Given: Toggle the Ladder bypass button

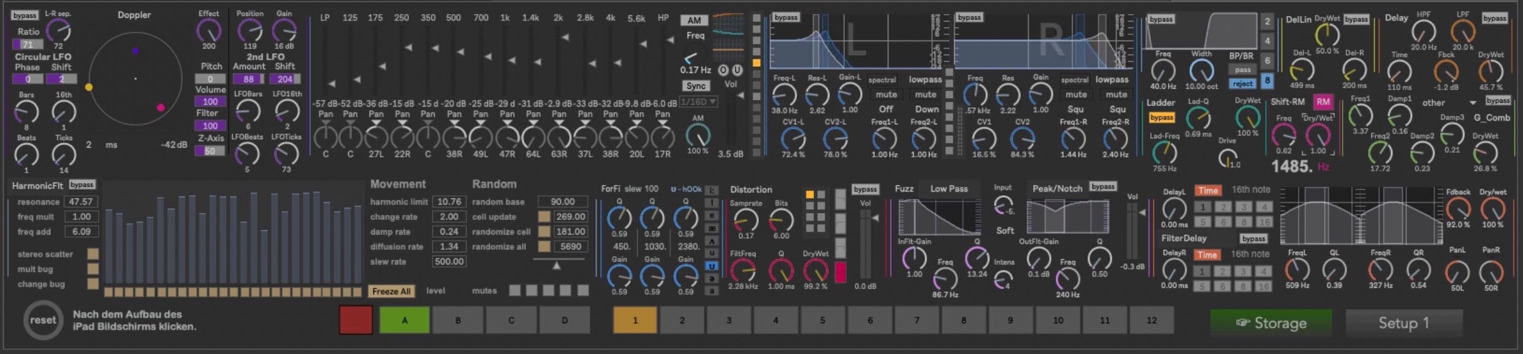Looking at the screenshot, I should click(x=1161, y=118).
